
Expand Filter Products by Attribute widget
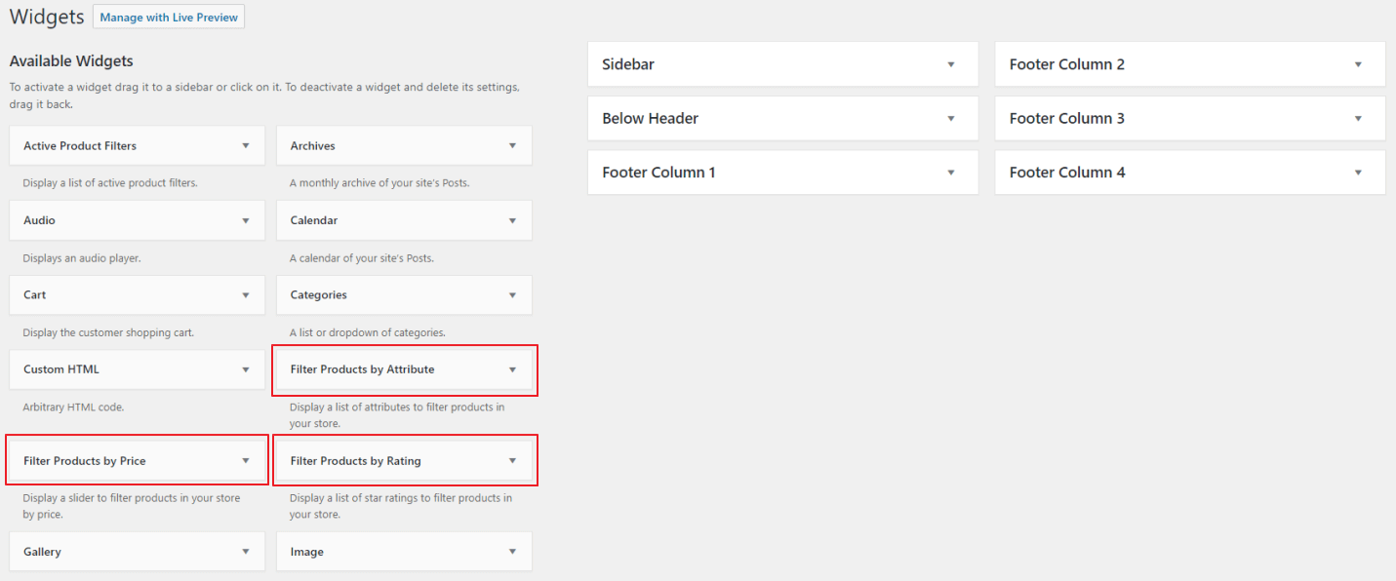click(x=403, y=369)
